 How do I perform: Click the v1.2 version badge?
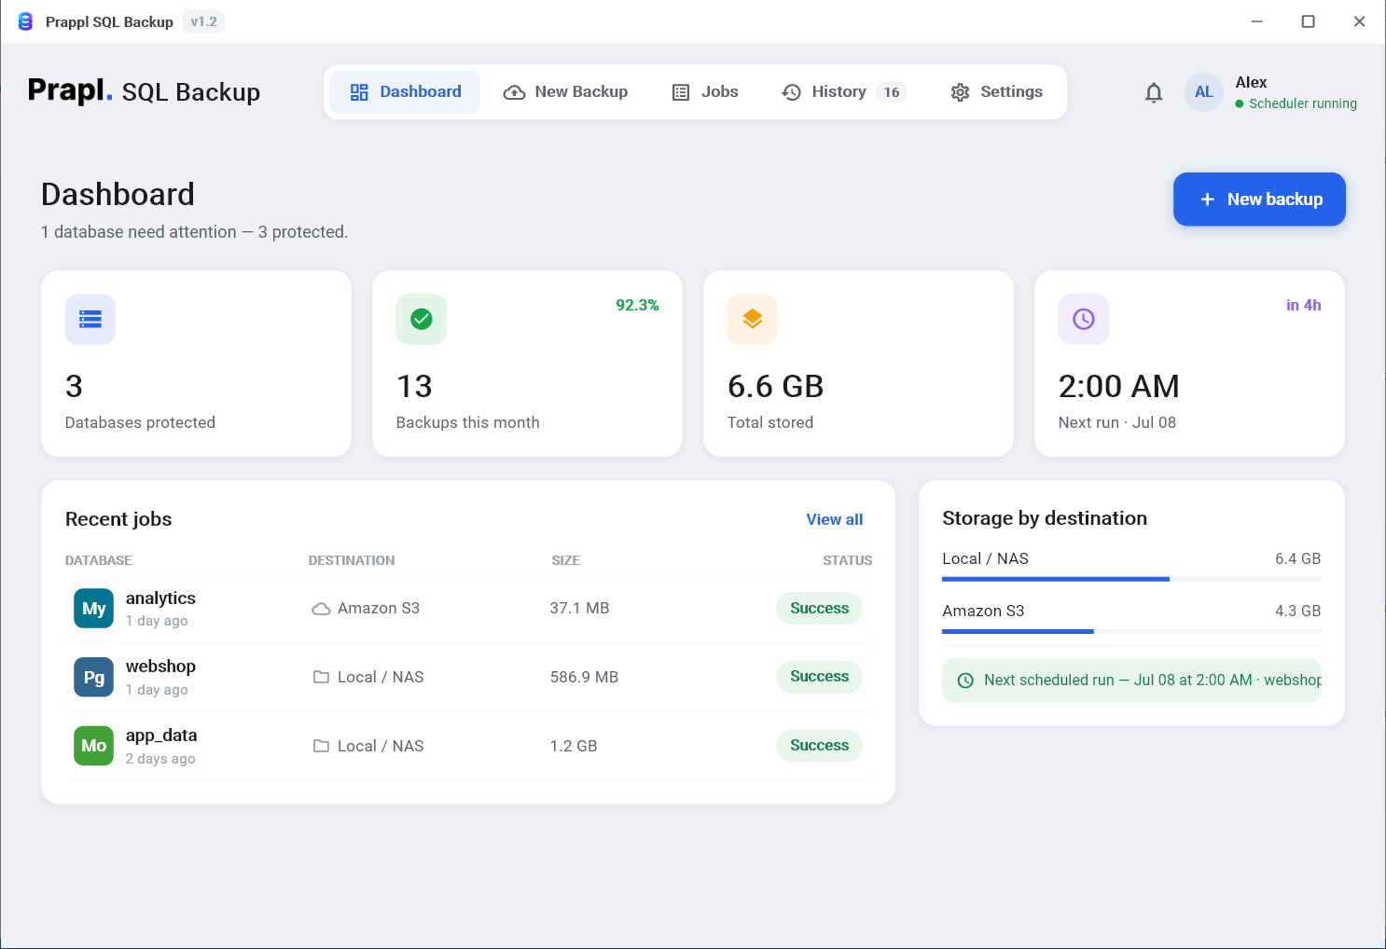click(203, 21)
